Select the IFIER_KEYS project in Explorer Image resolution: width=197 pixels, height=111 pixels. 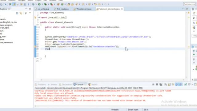click(5, 28)
